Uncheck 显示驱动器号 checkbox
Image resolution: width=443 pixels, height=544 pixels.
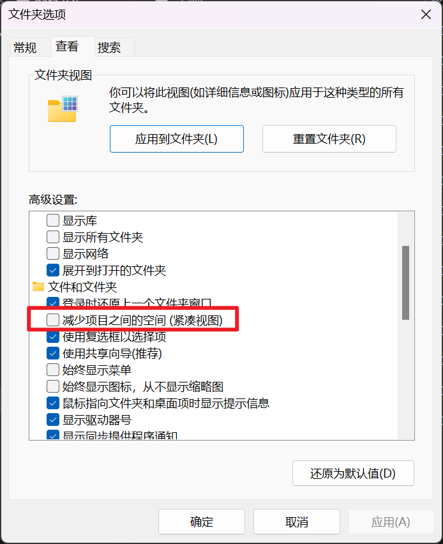click(53, 419)
